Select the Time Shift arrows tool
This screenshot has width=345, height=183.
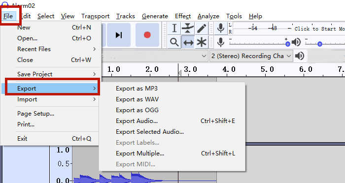188,42
